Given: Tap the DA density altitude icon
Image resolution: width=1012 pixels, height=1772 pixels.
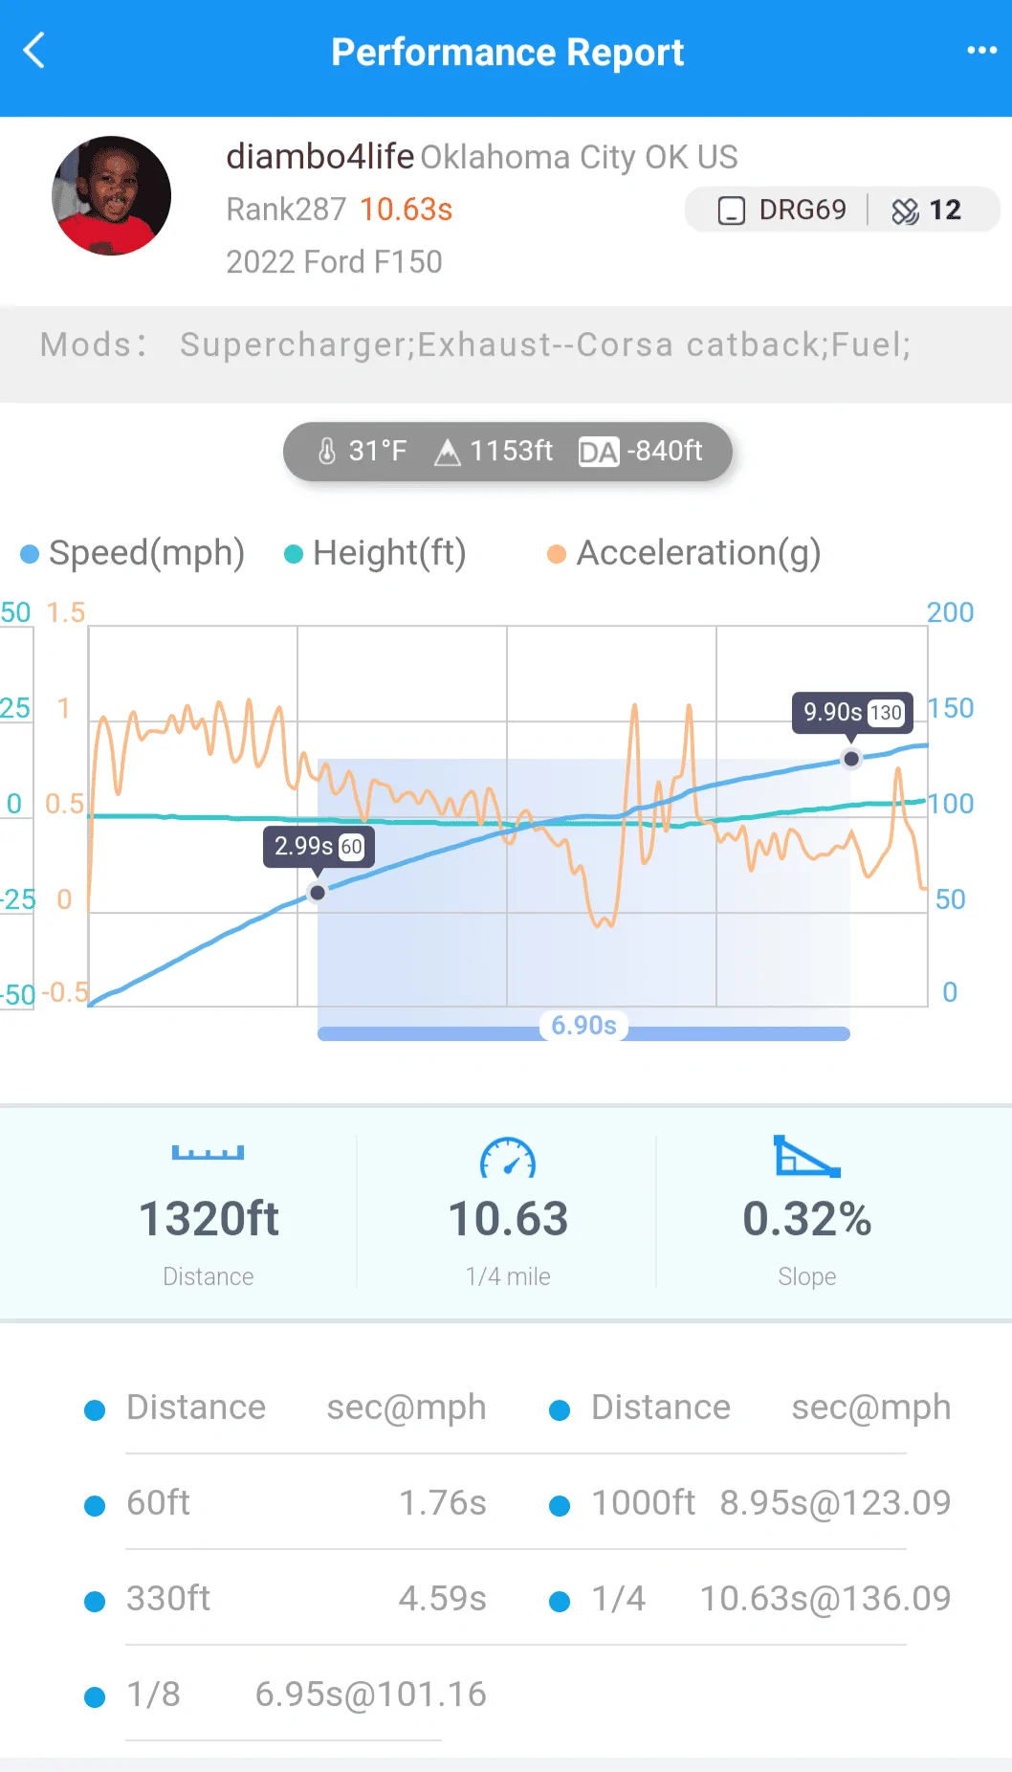Looking at the screenshot, I should click(x=599, y=452).
